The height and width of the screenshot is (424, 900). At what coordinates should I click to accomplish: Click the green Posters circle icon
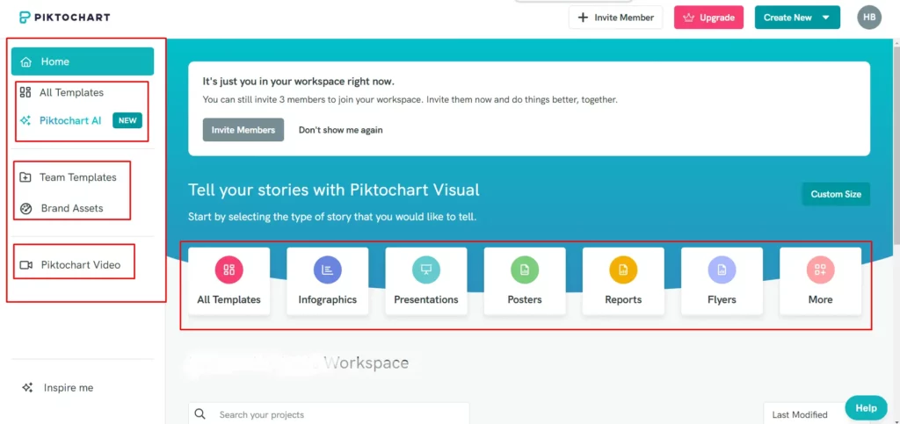tap(525, 269)
